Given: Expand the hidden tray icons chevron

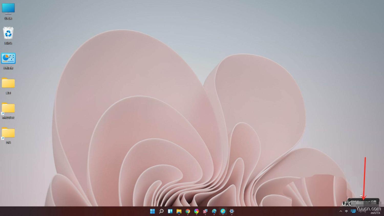Looking at the screenshot, I should pos(340,211).
